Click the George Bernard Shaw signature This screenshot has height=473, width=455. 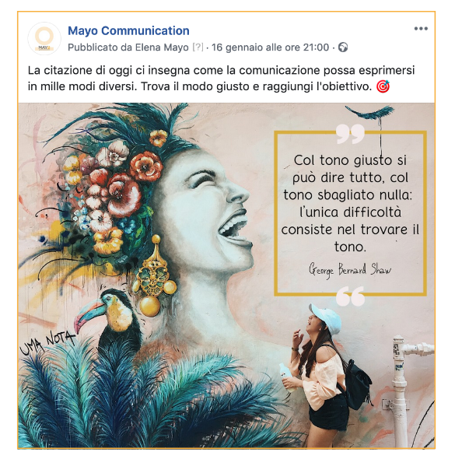[350, 269]
